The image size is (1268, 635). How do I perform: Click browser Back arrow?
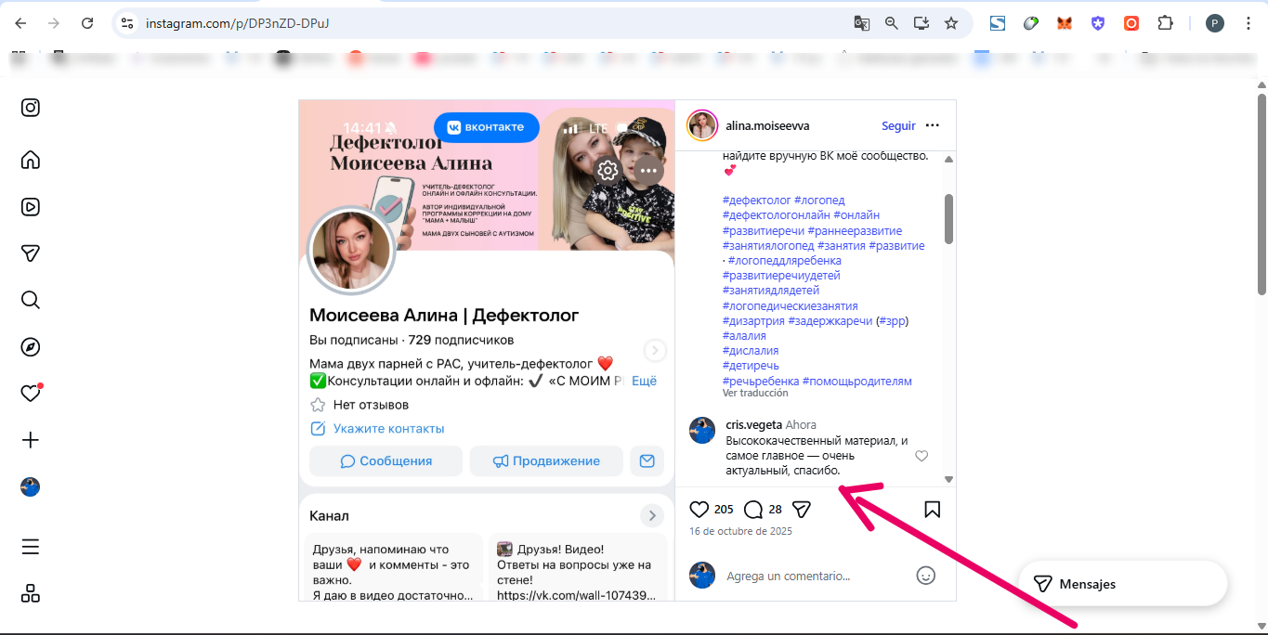click(x=20, y=23)
